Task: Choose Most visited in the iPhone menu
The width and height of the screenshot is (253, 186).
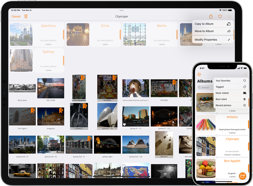Action: (231, 93)
